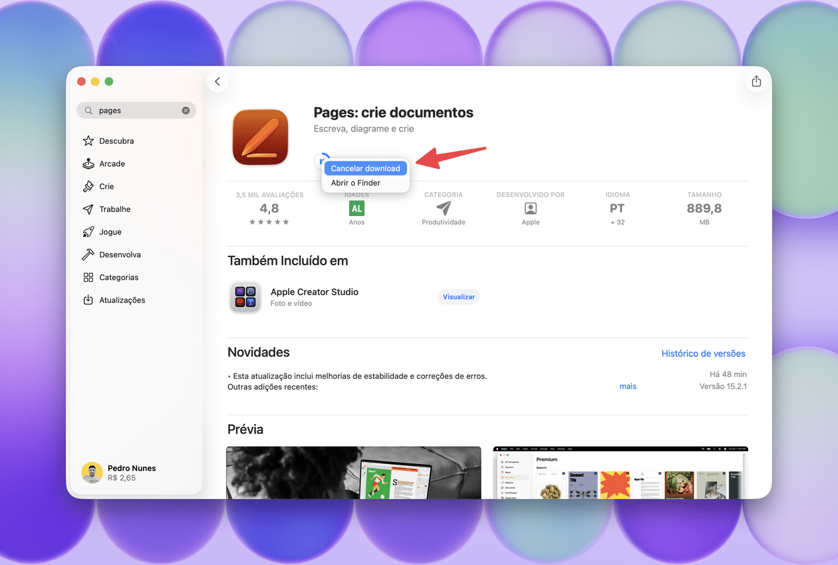
Task: Click the Também Incluído em heading
Action: [288, 261]
